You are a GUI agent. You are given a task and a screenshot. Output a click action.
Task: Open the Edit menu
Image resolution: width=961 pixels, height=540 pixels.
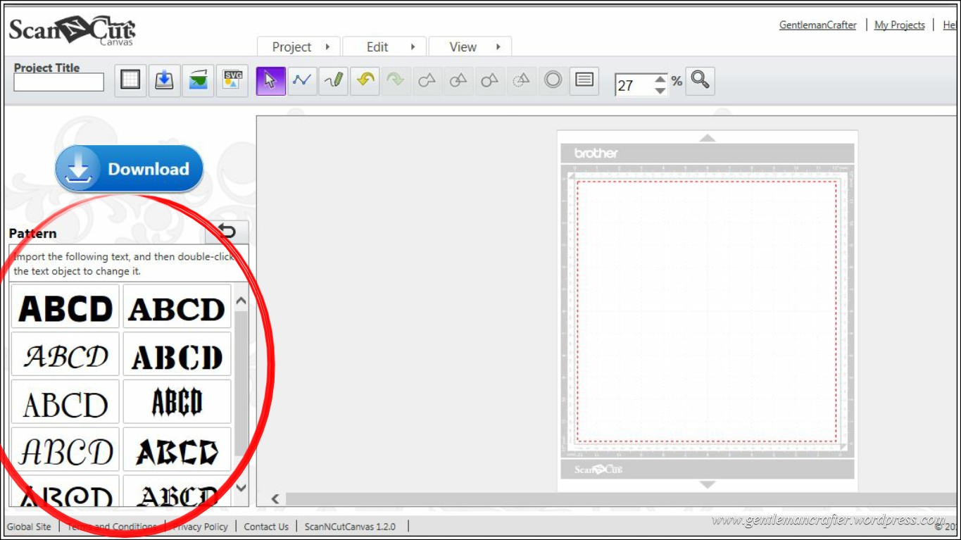pos(384,47)
